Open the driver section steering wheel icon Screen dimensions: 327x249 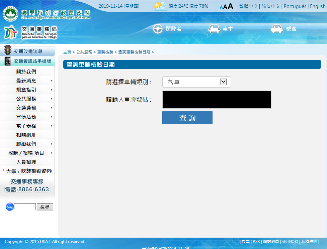point(158,29)
